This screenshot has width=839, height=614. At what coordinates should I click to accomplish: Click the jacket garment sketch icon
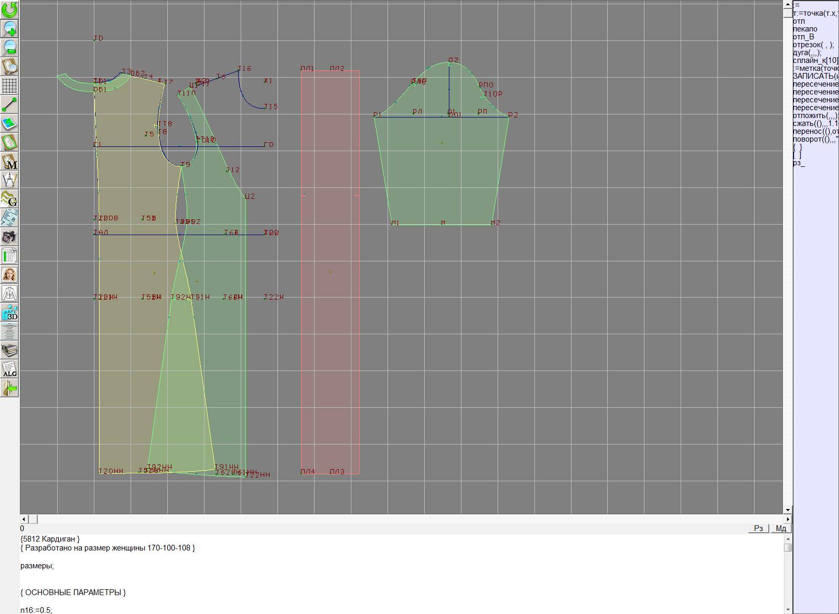(x=9, y=293)
